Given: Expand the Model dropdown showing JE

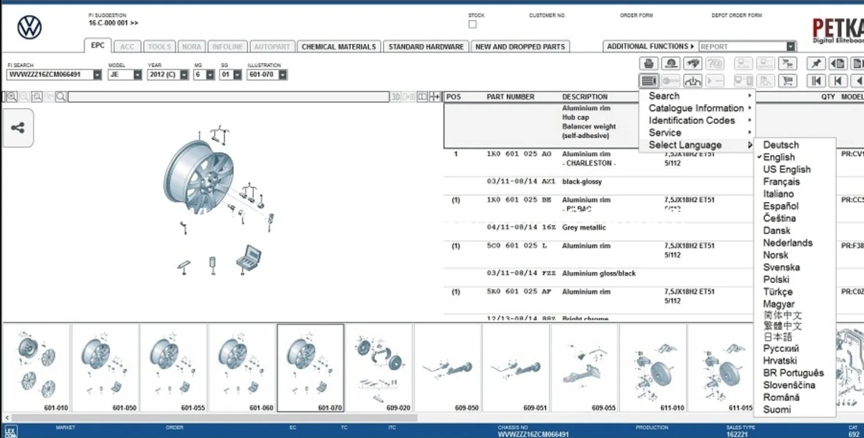Looking at the screenshot, I should point(137,75).
